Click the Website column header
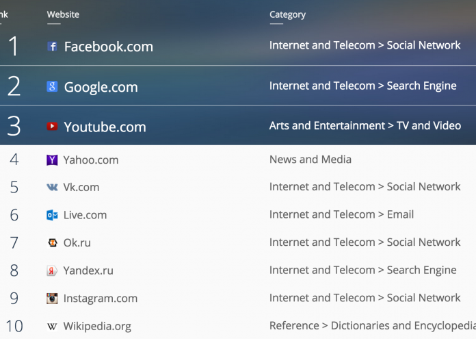The image size is (476, 339). [63, 14]
